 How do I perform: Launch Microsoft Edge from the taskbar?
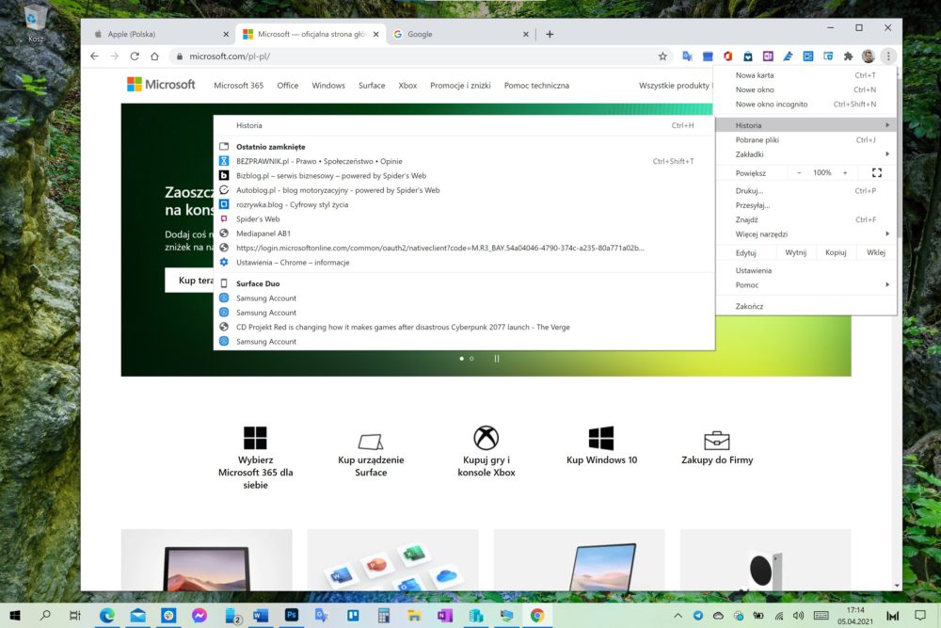click(x=107, y=616)
